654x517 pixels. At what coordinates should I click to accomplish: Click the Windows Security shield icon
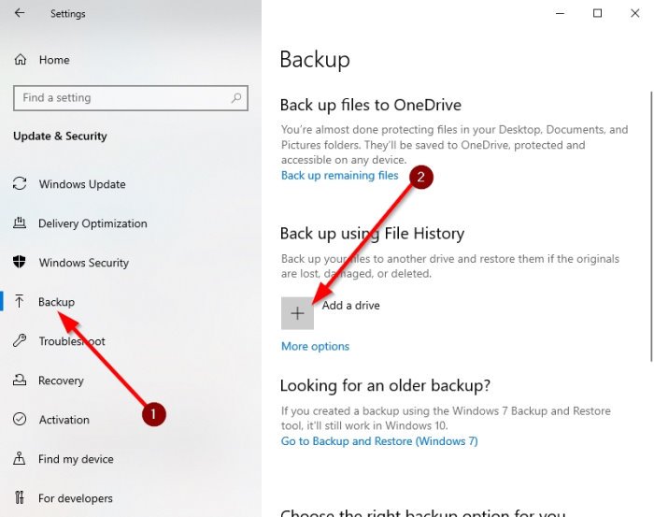(20, 262)
